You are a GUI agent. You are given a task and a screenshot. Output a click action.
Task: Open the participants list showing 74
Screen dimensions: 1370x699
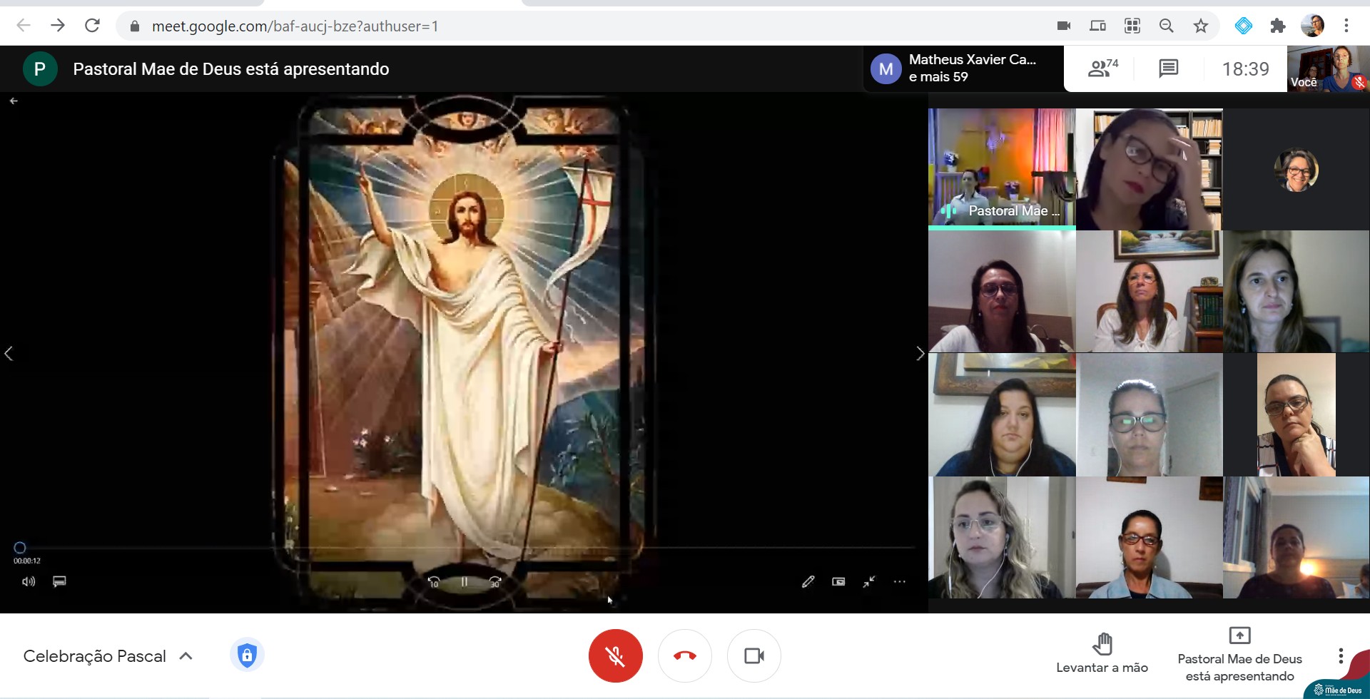pyautogui.click(x=1102, y=68)
